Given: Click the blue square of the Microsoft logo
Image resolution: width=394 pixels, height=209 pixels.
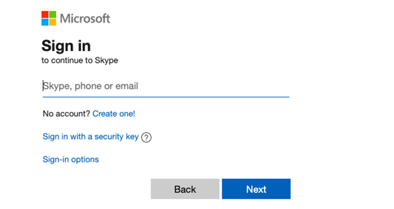Looking at the screenshot, I should [x=45, y=22].
